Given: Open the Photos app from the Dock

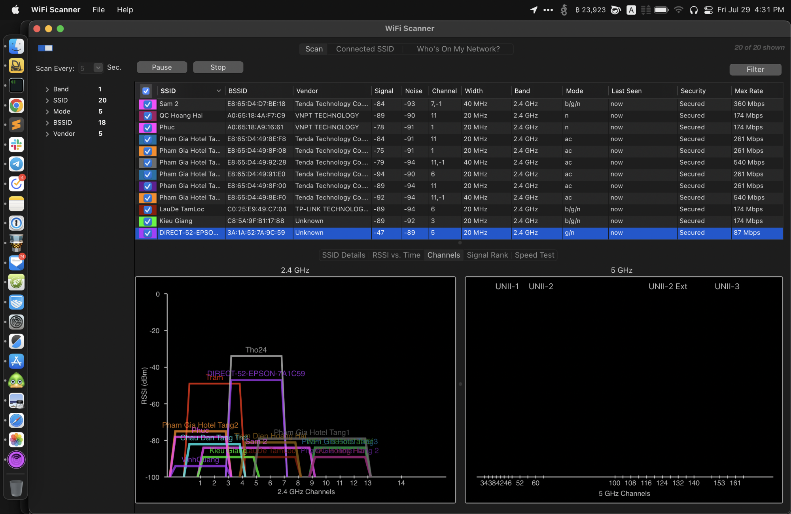Looking at the screenshot, I should (x=16, y=440).
